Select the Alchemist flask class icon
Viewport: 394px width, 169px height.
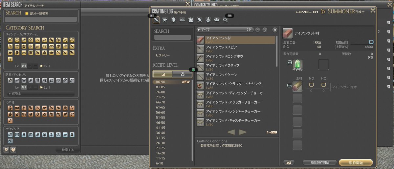[208, 20]
